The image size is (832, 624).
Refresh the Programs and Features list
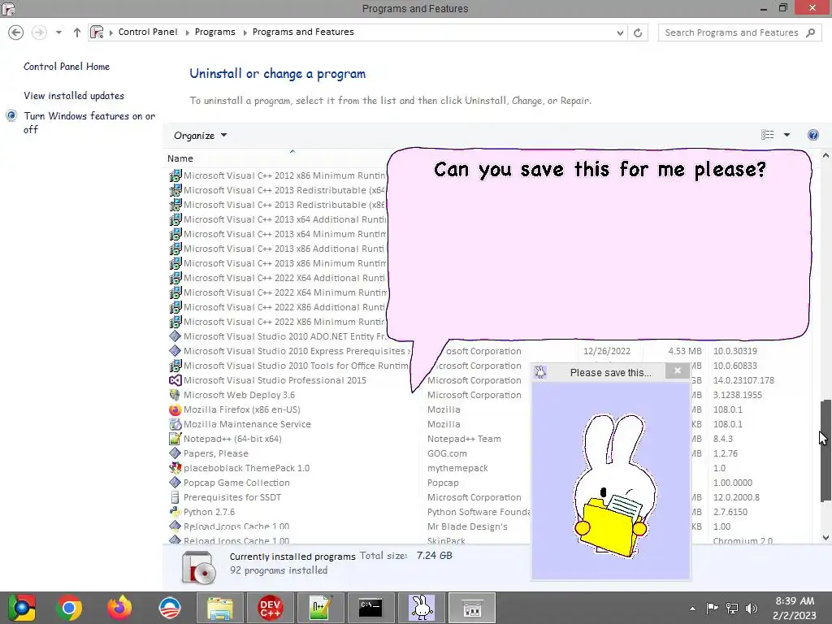[x=638, y=32]
